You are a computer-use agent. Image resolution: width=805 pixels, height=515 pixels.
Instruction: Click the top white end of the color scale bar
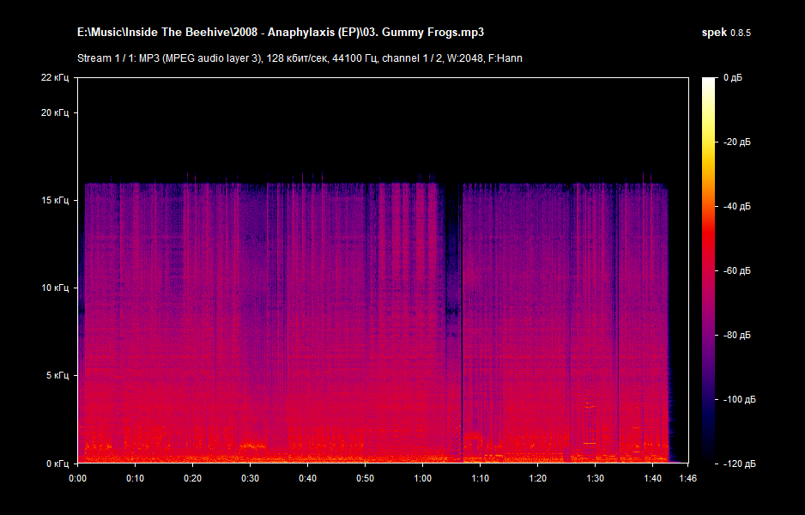[x=708, y=82]
